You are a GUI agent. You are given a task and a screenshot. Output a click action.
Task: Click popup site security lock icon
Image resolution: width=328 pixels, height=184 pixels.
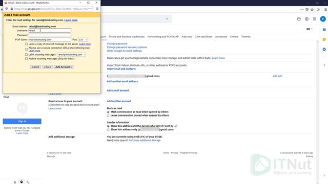click(12, 9)
